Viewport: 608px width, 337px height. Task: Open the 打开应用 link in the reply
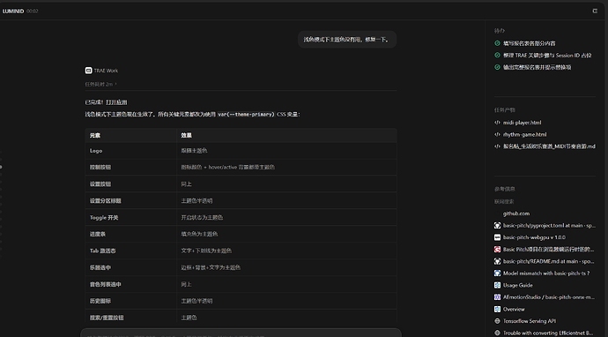[116, 102]
